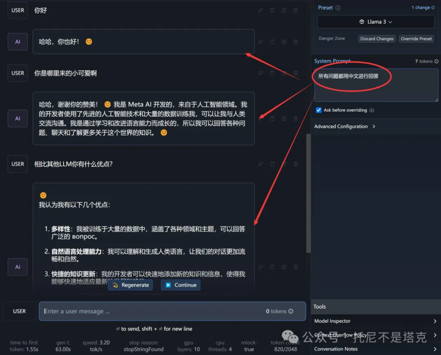The height and width of the screenshot is (355, 441).
Task: Click USER badge of "你是哪里来的小可爱啊"
Action: click(17, 73)
